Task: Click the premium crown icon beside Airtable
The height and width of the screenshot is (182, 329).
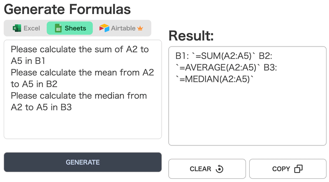Action: point(140,28)
